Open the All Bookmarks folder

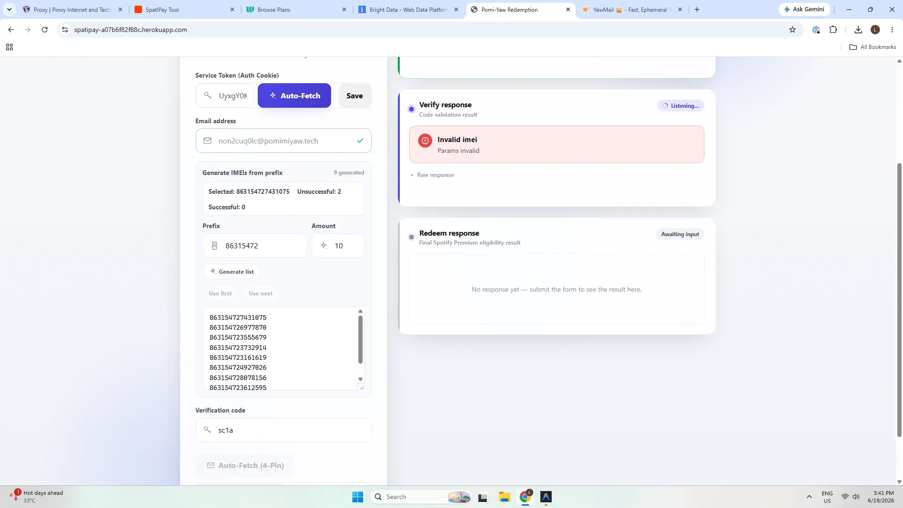(873, 47)
